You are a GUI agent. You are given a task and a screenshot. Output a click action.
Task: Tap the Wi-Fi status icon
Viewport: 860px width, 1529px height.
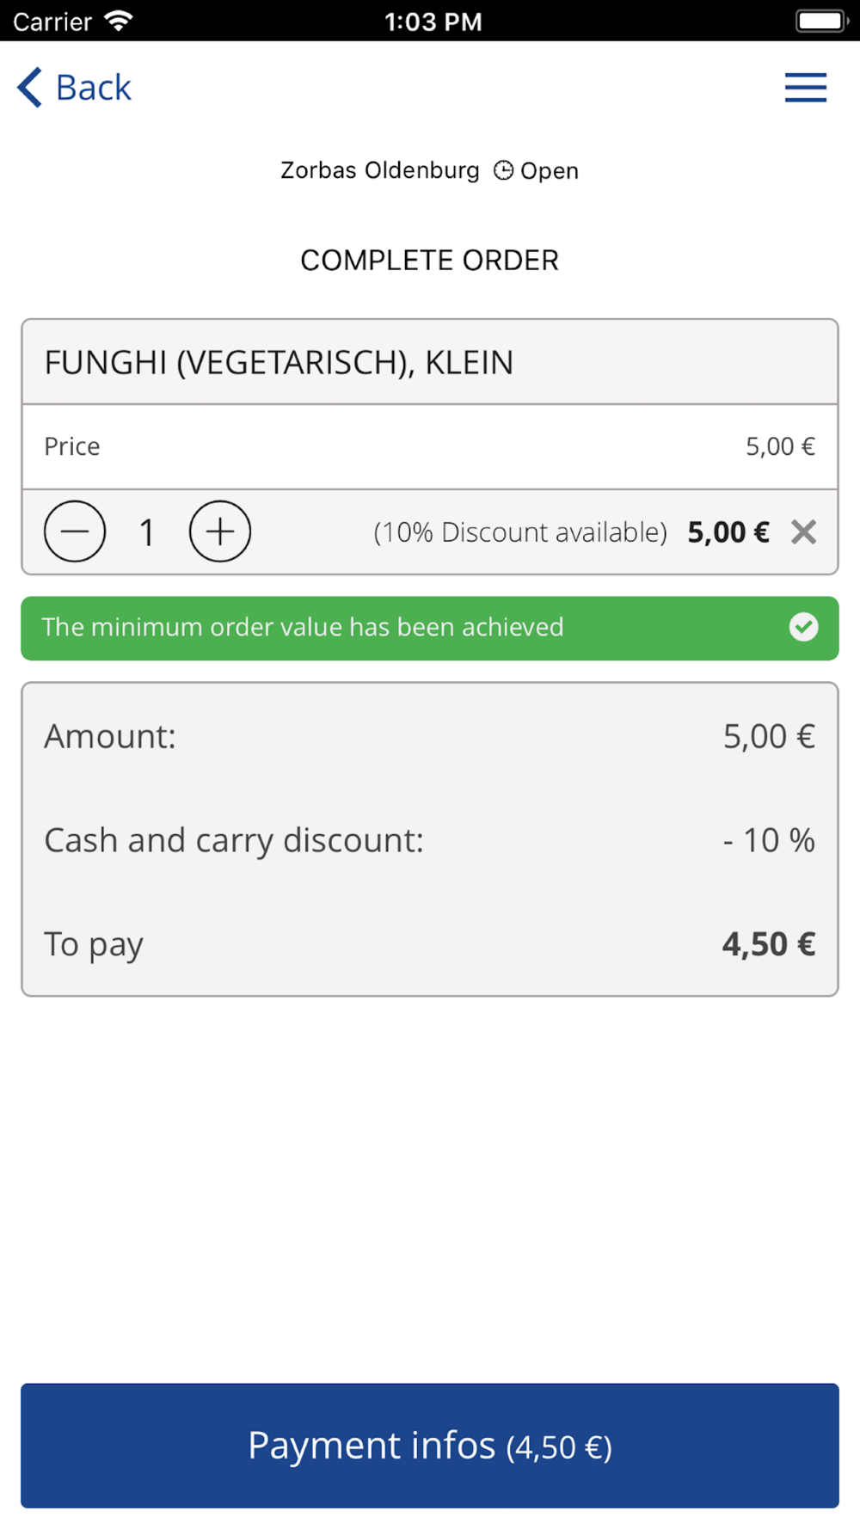click(118, 21)
